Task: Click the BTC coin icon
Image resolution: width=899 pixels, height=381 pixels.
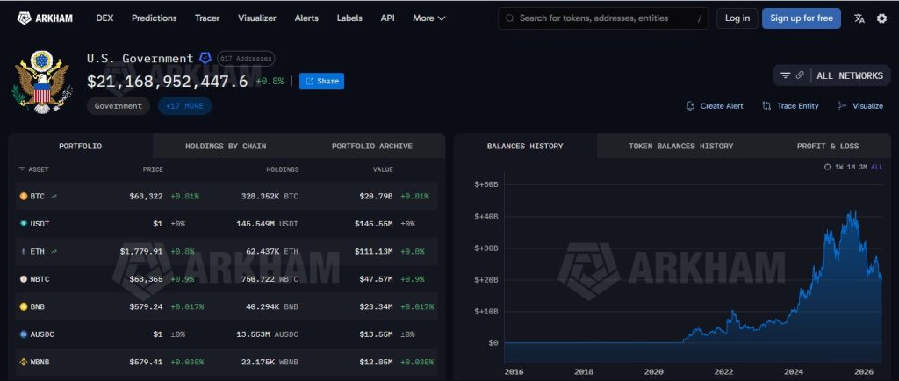Action: (x=24, y=196)
